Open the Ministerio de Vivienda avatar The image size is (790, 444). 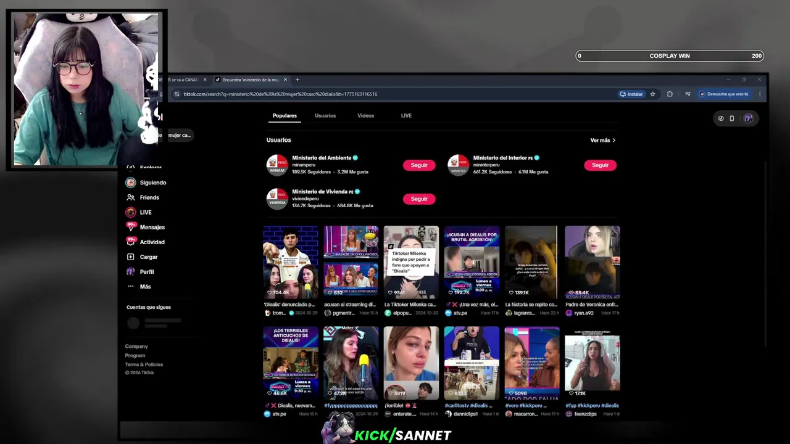tap(277, 199)
